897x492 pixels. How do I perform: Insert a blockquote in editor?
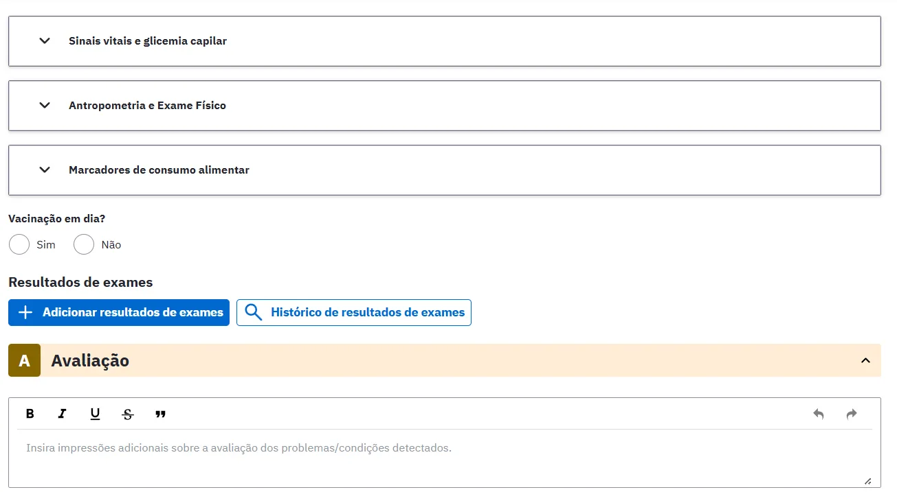pyautogui.click(x=161, y=414)
